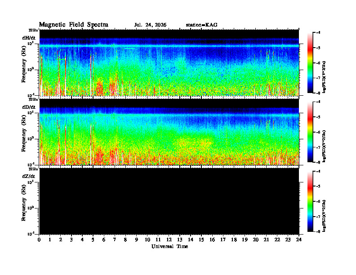The height and width of the screenshot is (275, 356).
Task: Click the date "Jul. 24, 2026"
Action: point(150,25)
